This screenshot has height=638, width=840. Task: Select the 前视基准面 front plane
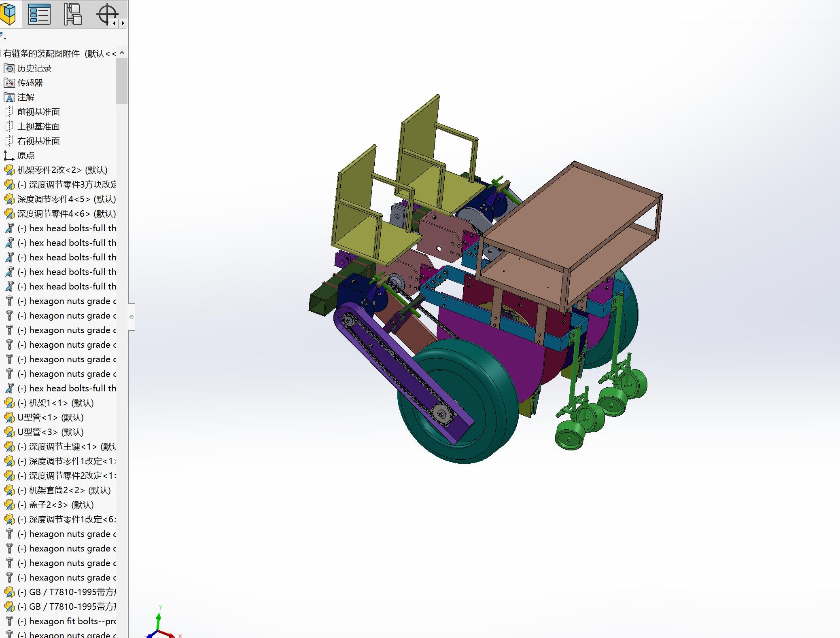tap(38, 112)
